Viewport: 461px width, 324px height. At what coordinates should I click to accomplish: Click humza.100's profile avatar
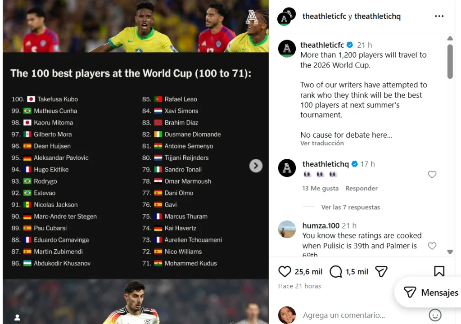tap(287, 229)
